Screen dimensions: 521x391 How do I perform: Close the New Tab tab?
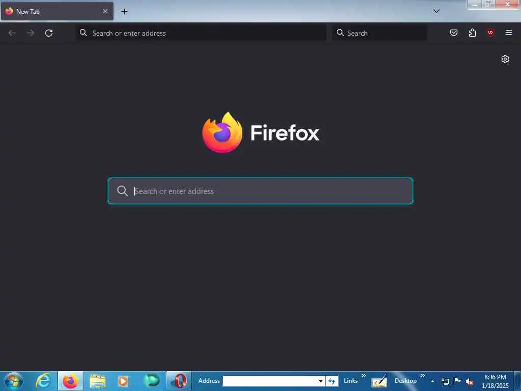coord(105,11)
